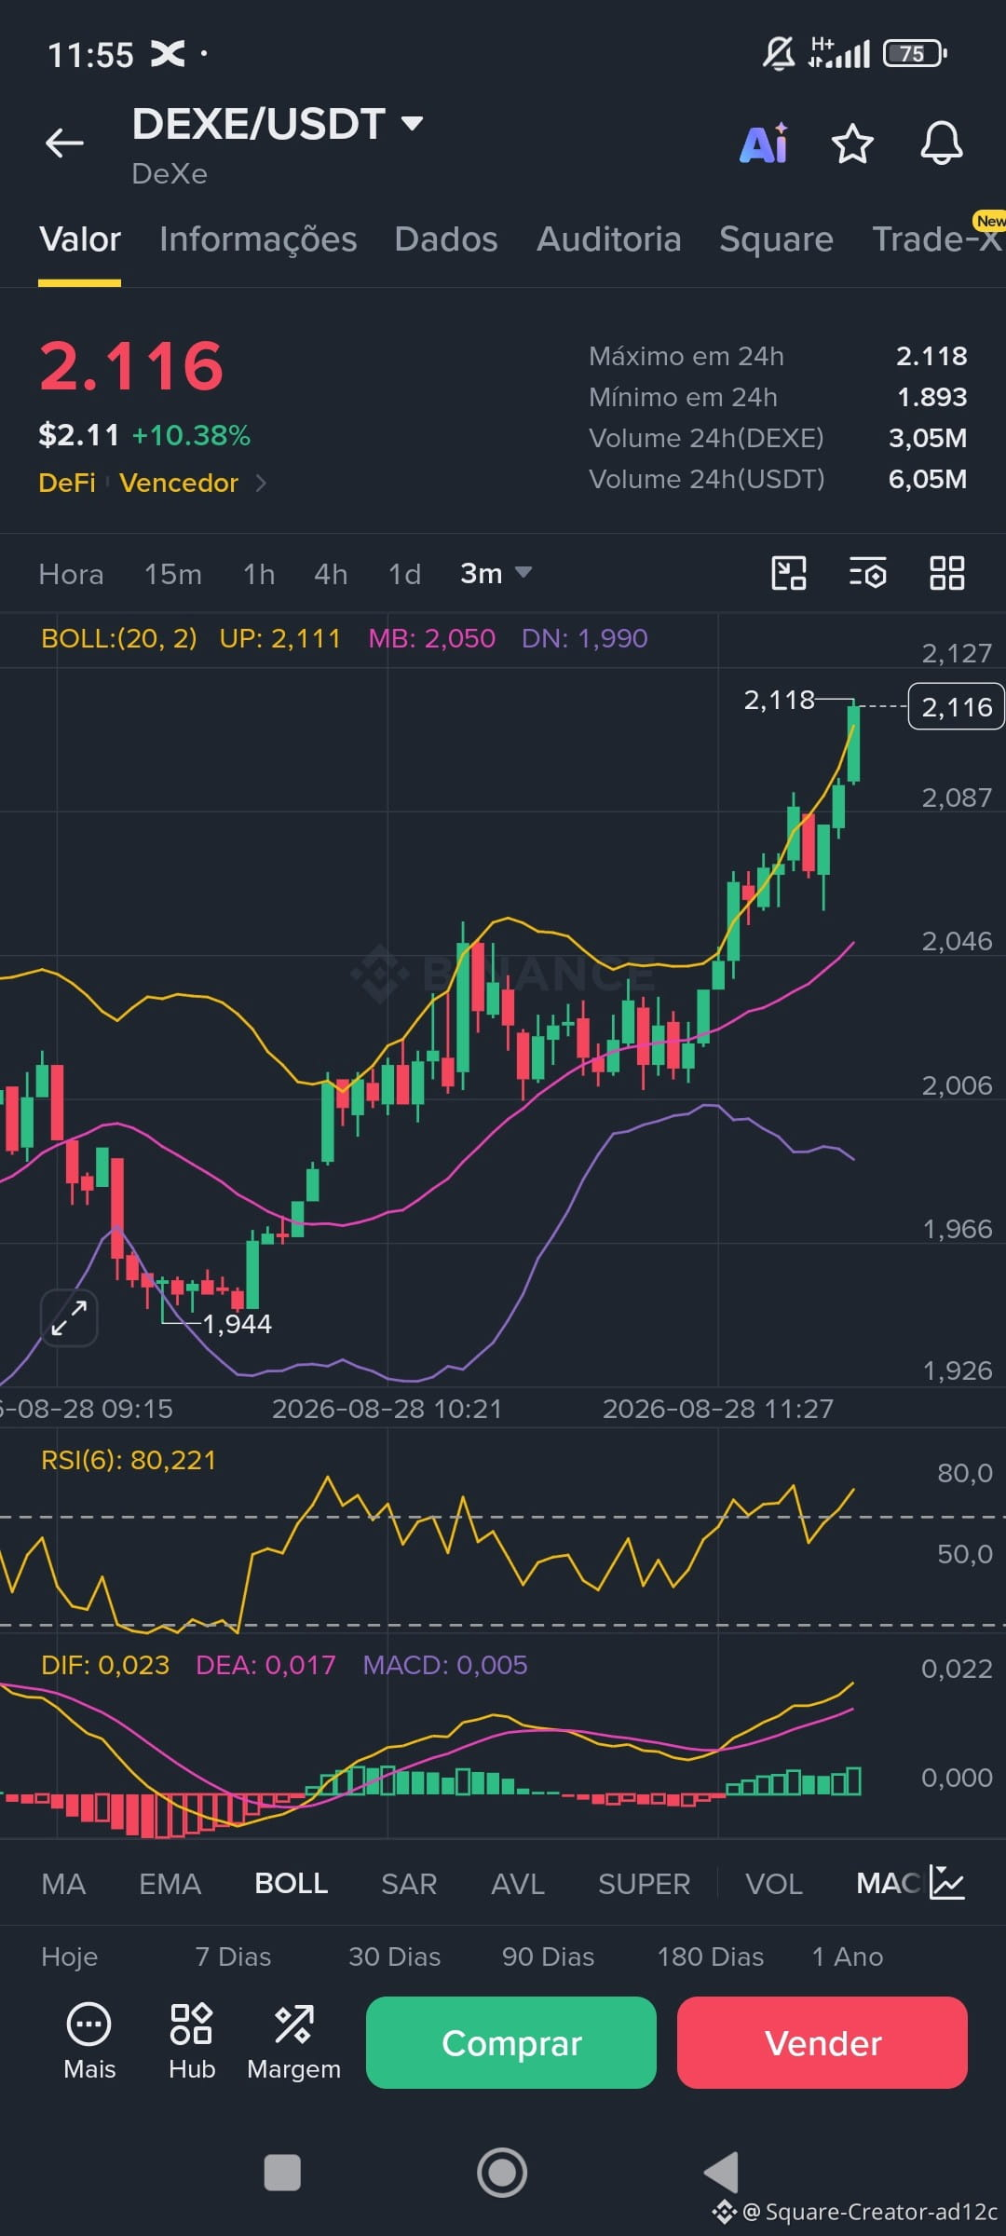Select the 1d timeframe
This screenshot has height=2236, width=1006.
[404, 574]
